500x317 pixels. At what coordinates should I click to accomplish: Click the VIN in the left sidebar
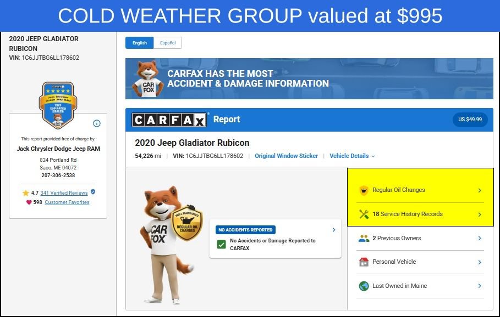tap(44, 58)
